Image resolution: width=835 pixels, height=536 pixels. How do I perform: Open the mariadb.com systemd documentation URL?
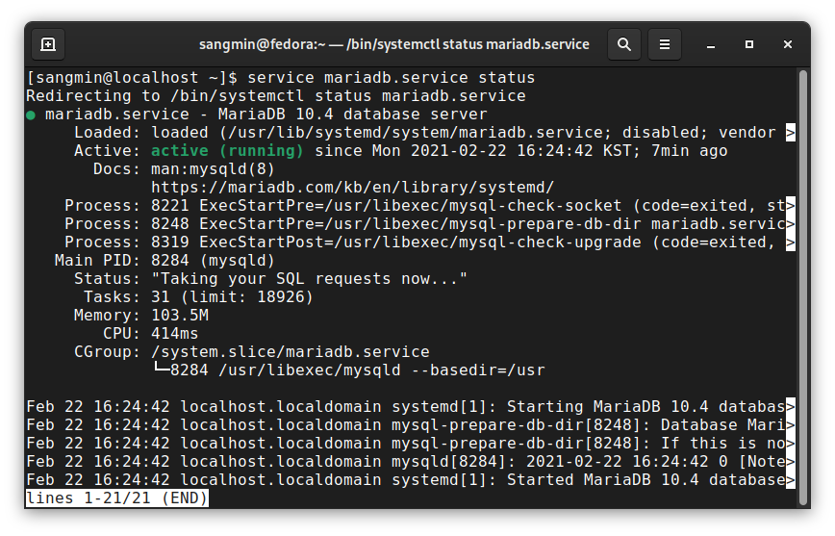click(x=352, y=188)
